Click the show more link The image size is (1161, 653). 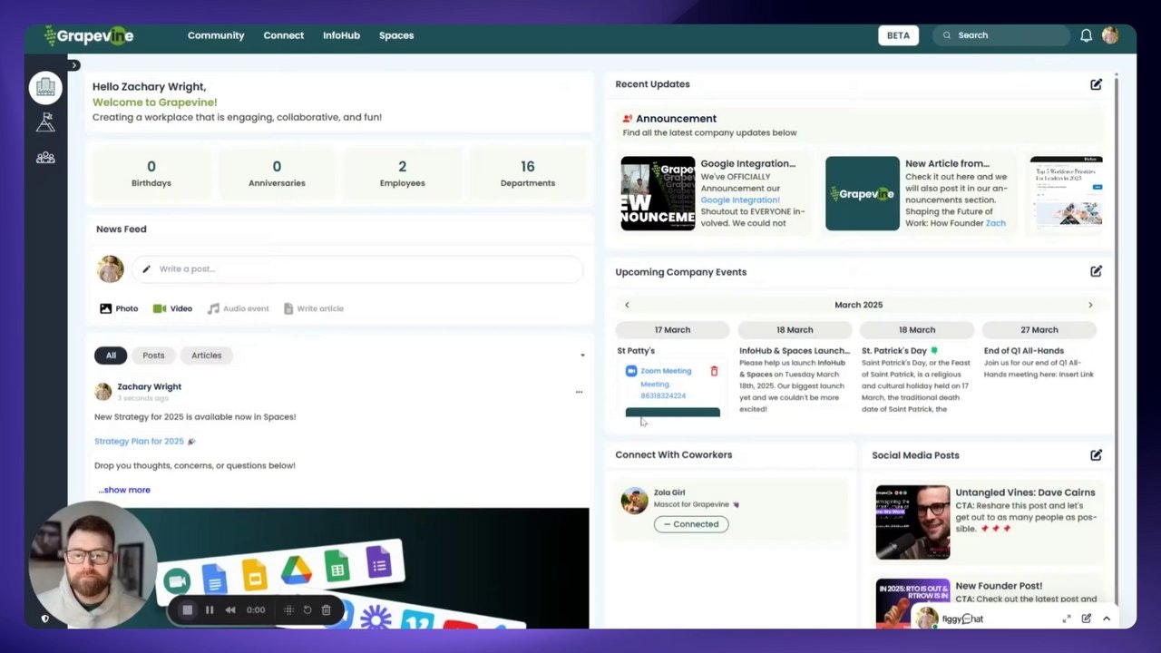point(123,490)
